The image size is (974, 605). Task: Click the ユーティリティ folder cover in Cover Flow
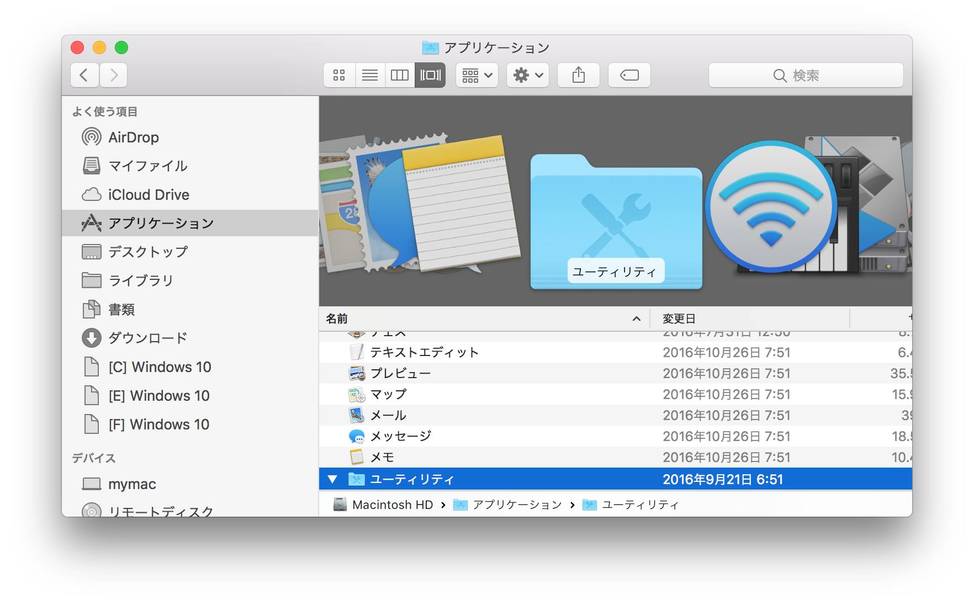pos(616,222)
